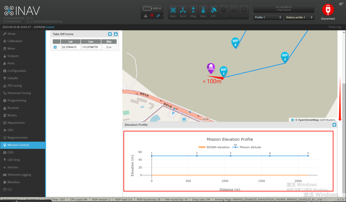The width and height of the screenshot is (346, 202).
Task: Open the Adjustments tab
Action: click(23, 123)
